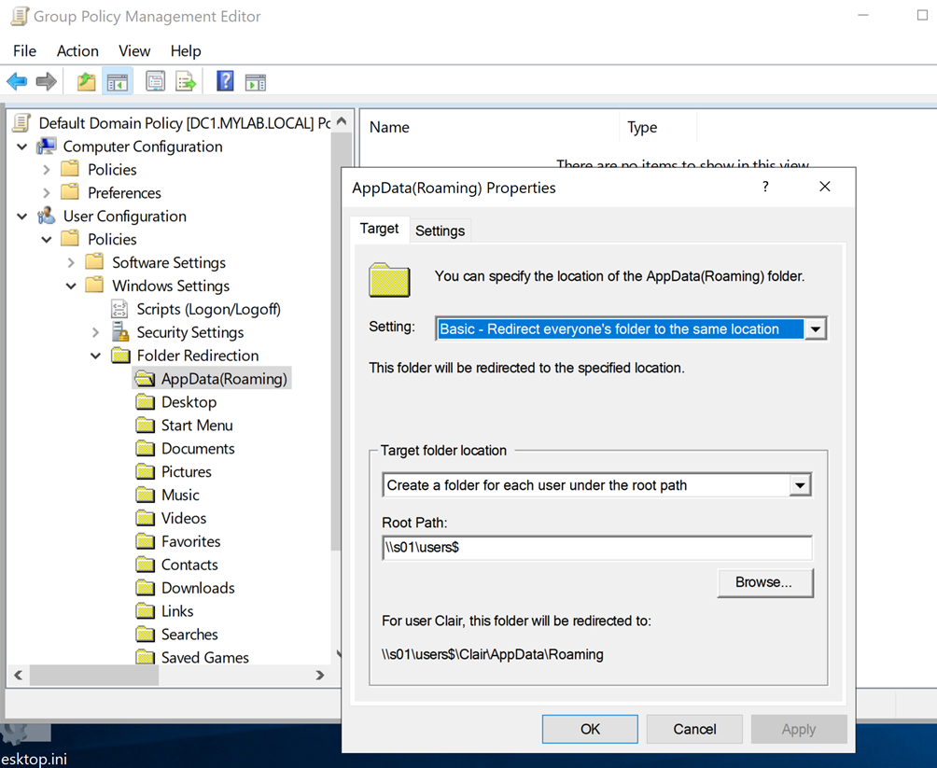
Task: Toggle Show/Hide Action Pane toolbar icon
Action: [256, 82]
